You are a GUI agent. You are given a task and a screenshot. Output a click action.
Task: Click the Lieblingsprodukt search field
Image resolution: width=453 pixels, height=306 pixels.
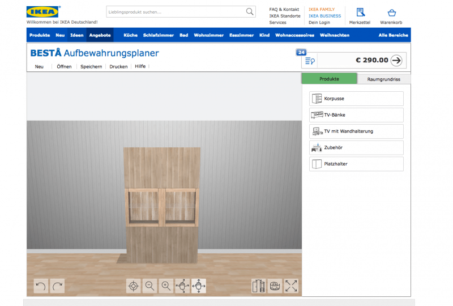pyautogui.click(x=176, y=12)
